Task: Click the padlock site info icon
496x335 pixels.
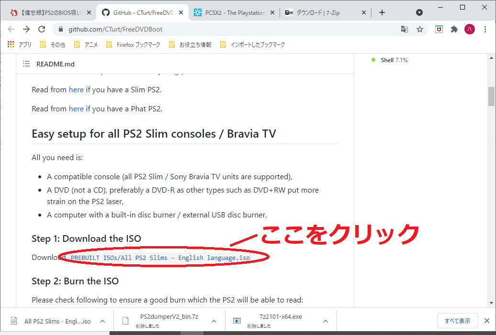Action: [x=61, y=29]
